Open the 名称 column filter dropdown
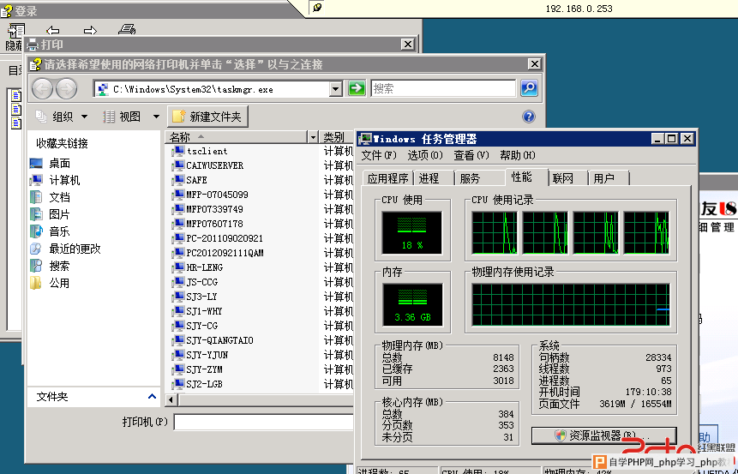738x474 pixels. (313, 137)
